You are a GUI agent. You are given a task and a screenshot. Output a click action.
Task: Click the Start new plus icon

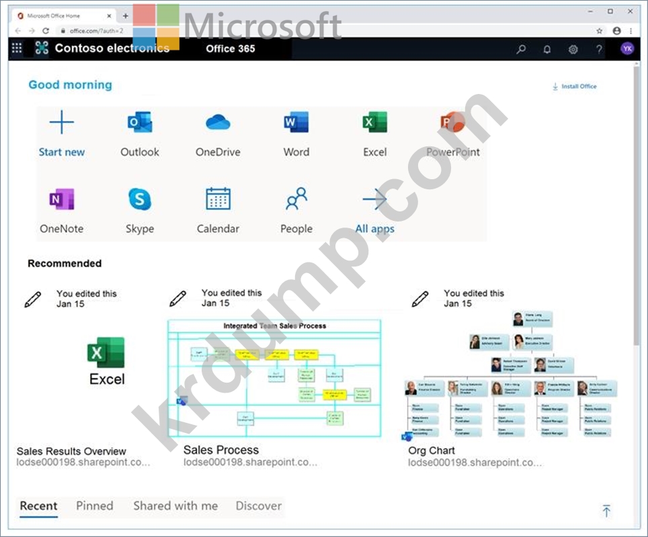tap(62, 122)
